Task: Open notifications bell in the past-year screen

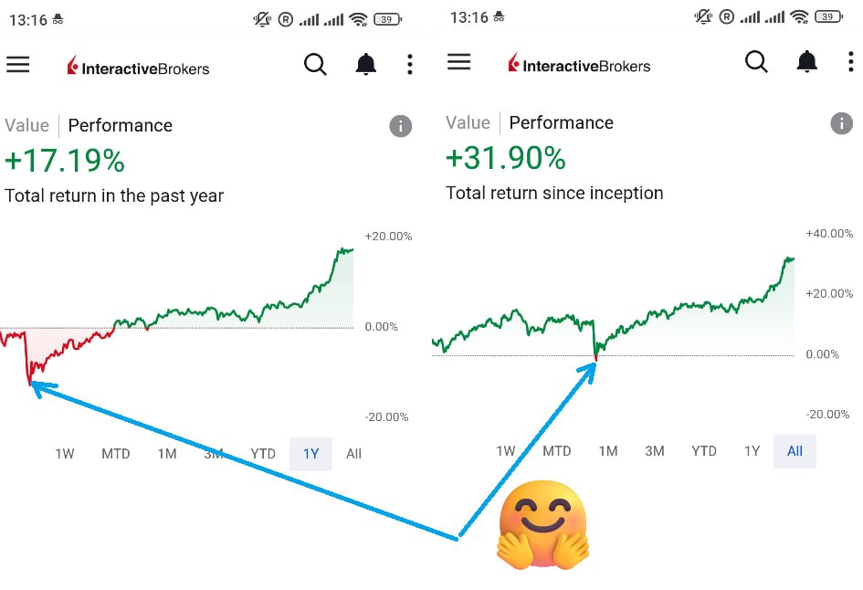Action: tap(366, 65)
